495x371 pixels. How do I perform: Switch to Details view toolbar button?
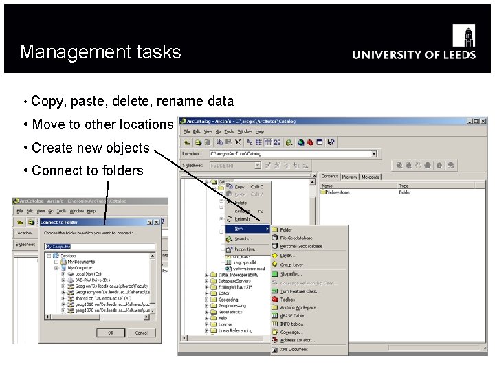point(267,142)
